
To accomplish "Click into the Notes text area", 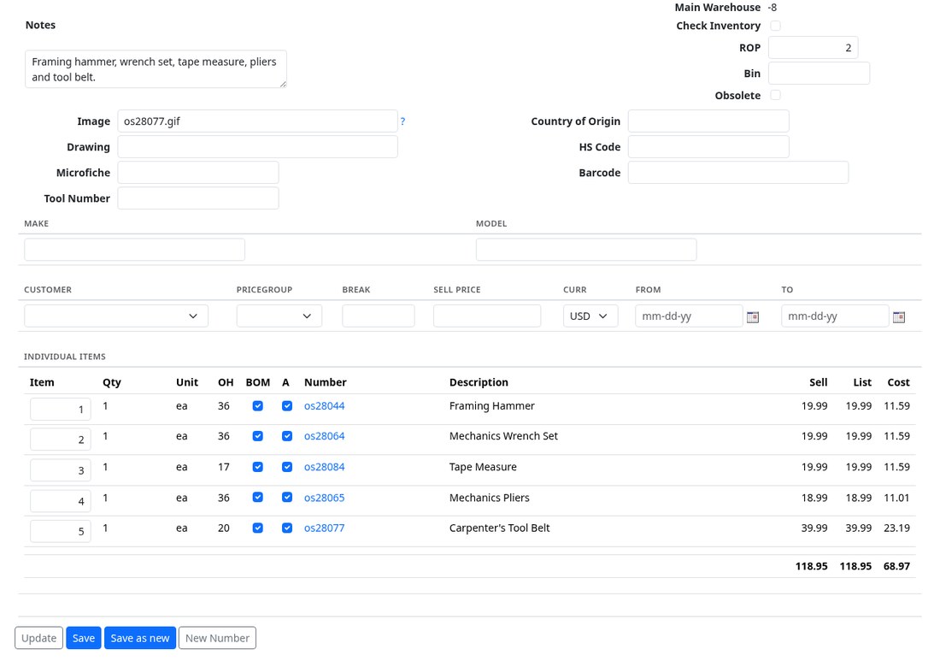I will point(156,69).
